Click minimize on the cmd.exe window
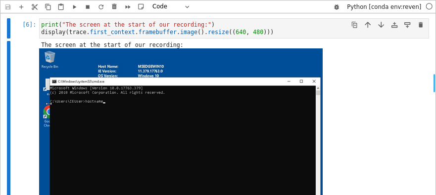The height and width of the screenshot is (195, 436). click(289, 81)
